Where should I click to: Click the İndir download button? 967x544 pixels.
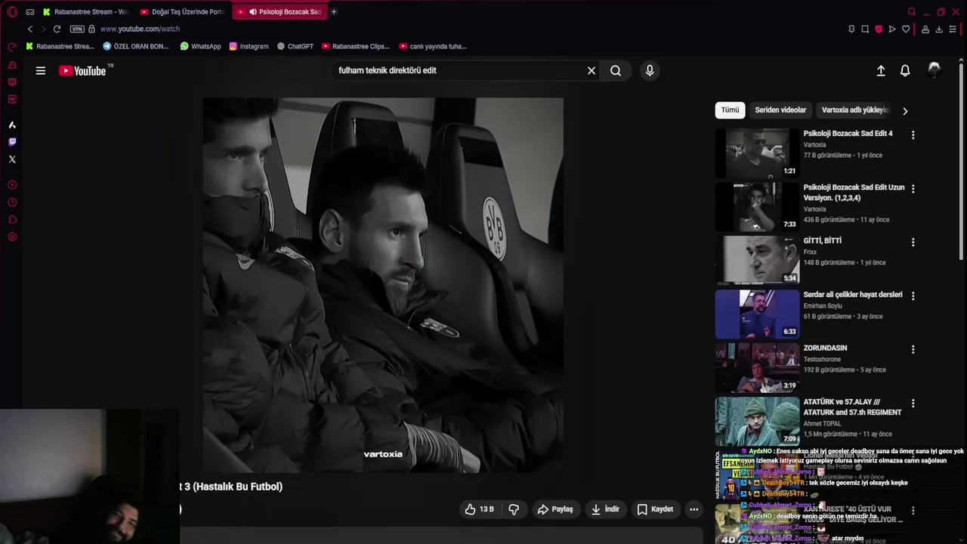pyautogui.click(x=605, y=509)
